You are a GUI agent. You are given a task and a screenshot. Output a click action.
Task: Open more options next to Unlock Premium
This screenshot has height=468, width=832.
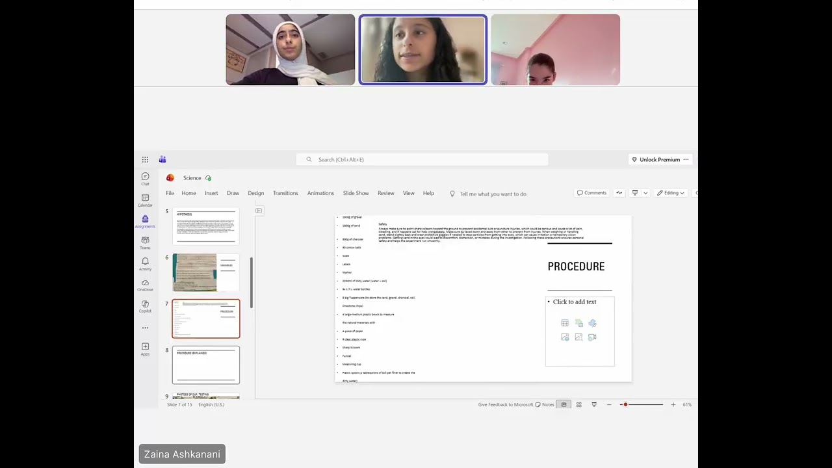[686, 159]
